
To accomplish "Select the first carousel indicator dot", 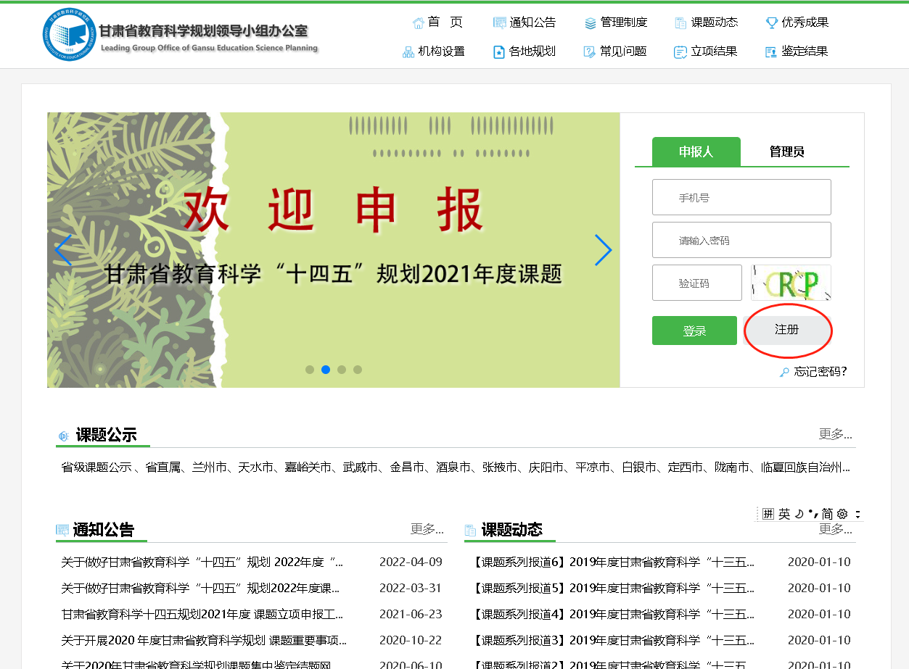I will pos(310,370).
